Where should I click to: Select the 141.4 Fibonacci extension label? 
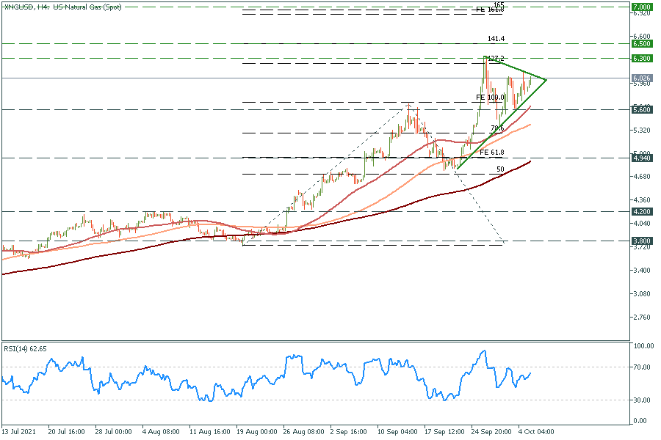click(x=496, y=39)
